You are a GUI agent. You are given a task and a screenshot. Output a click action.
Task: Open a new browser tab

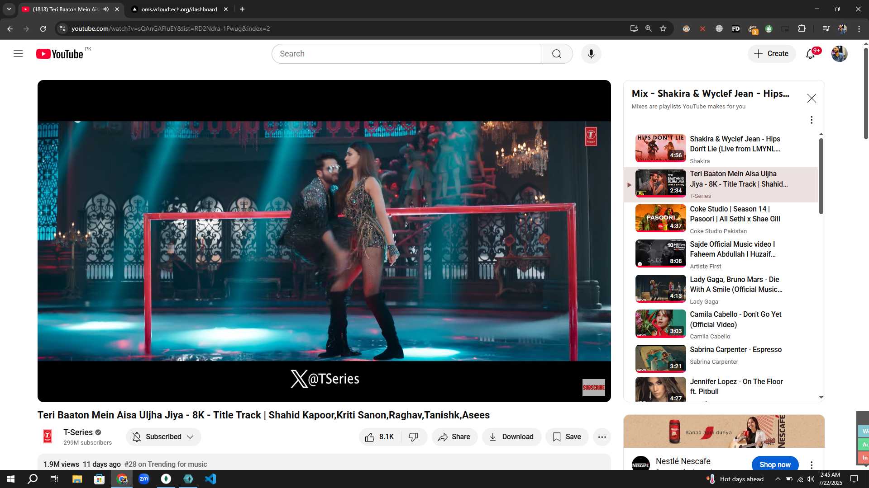[242, 9]
